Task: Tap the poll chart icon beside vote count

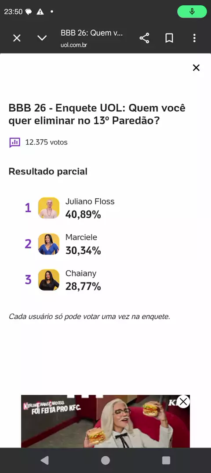Action: (x=15, y=142)
